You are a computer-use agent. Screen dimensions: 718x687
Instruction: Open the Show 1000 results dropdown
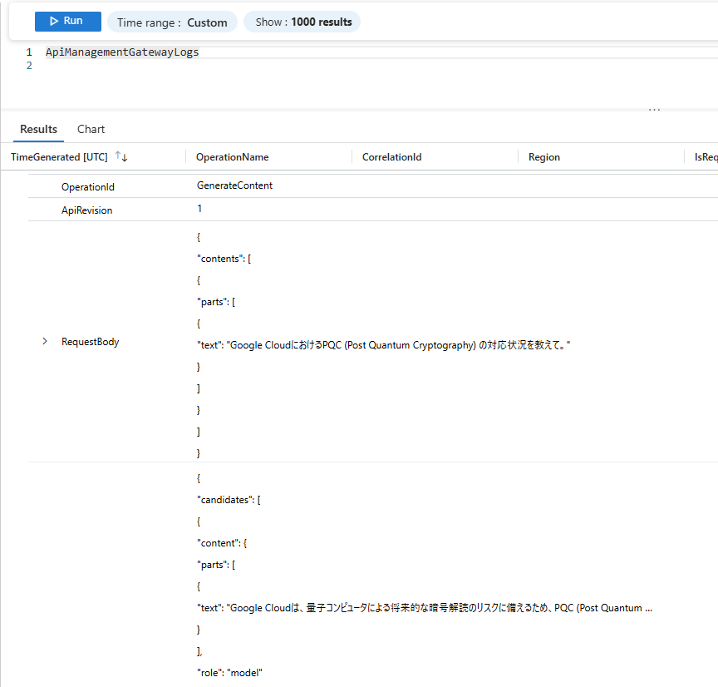click(x=302, y=22)
